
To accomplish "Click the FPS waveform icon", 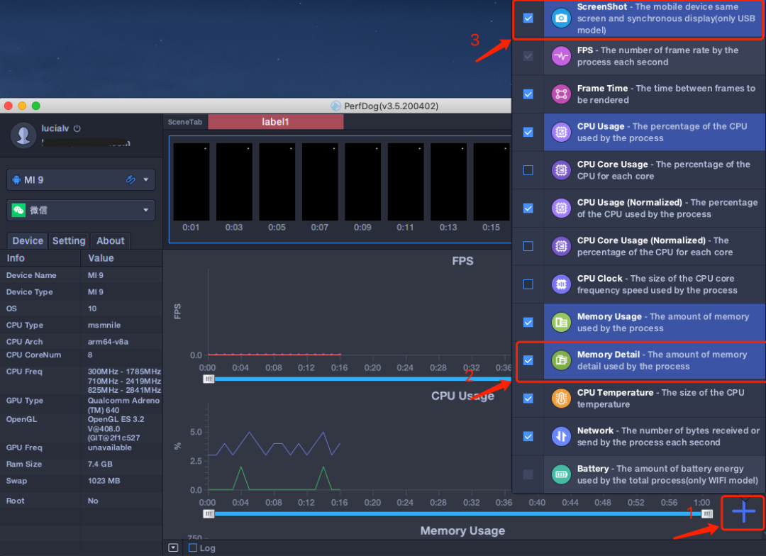I will pos(562,57).
